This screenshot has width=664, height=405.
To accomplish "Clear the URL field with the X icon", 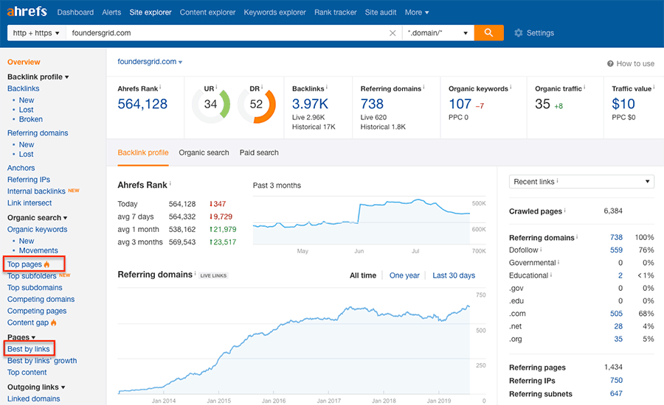I will [392, 33].
